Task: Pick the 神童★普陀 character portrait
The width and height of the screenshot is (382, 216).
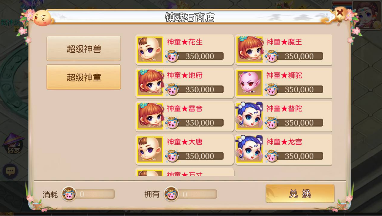Action: (249, 116)
